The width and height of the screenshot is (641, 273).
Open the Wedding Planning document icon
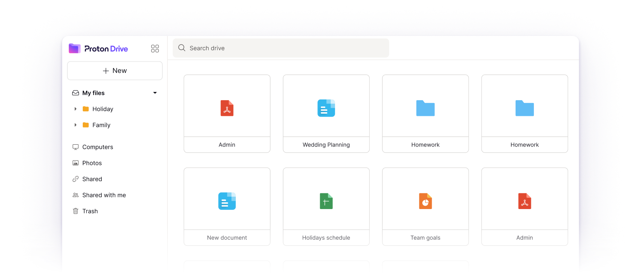click(326, 108)
